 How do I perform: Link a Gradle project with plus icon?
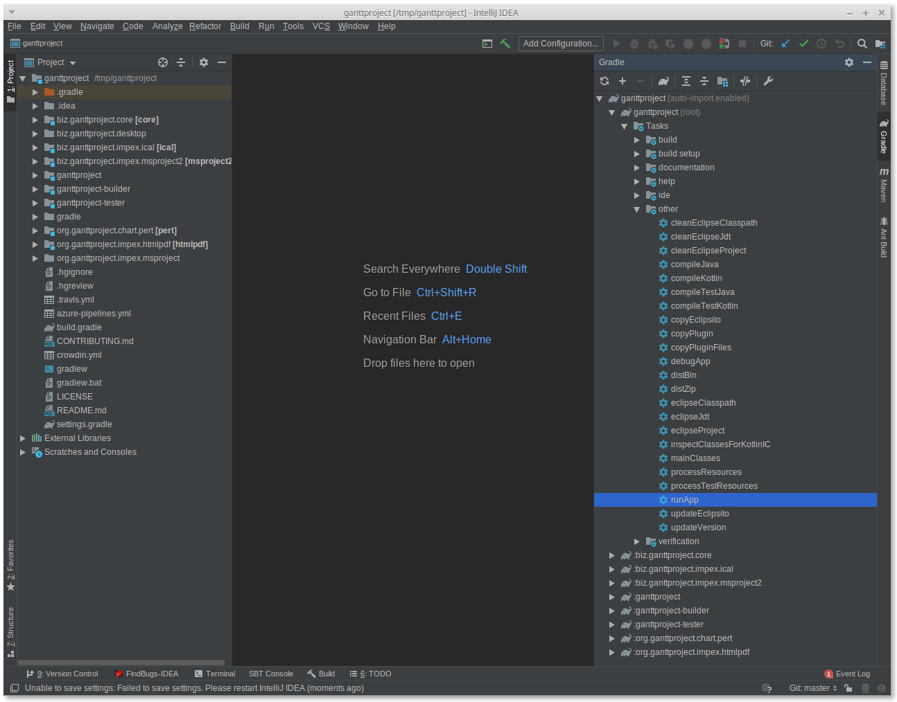[x=622, y=81]
